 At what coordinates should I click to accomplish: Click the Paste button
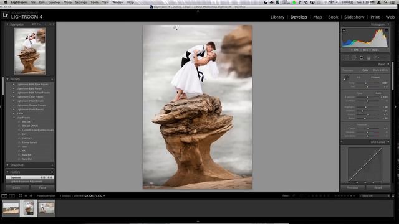(x=42, y=187)
